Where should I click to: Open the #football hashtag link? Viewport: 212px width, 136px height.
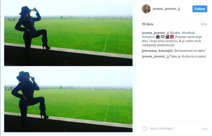pos(188,33)
